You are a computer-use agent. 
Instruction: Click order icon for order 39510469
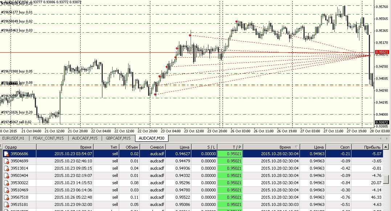click(x=7, y=190)
